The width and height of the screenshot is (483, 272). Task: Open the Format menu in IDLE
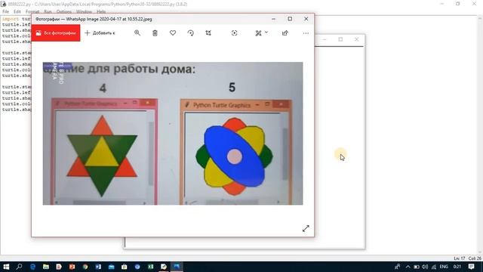(32, 12)
